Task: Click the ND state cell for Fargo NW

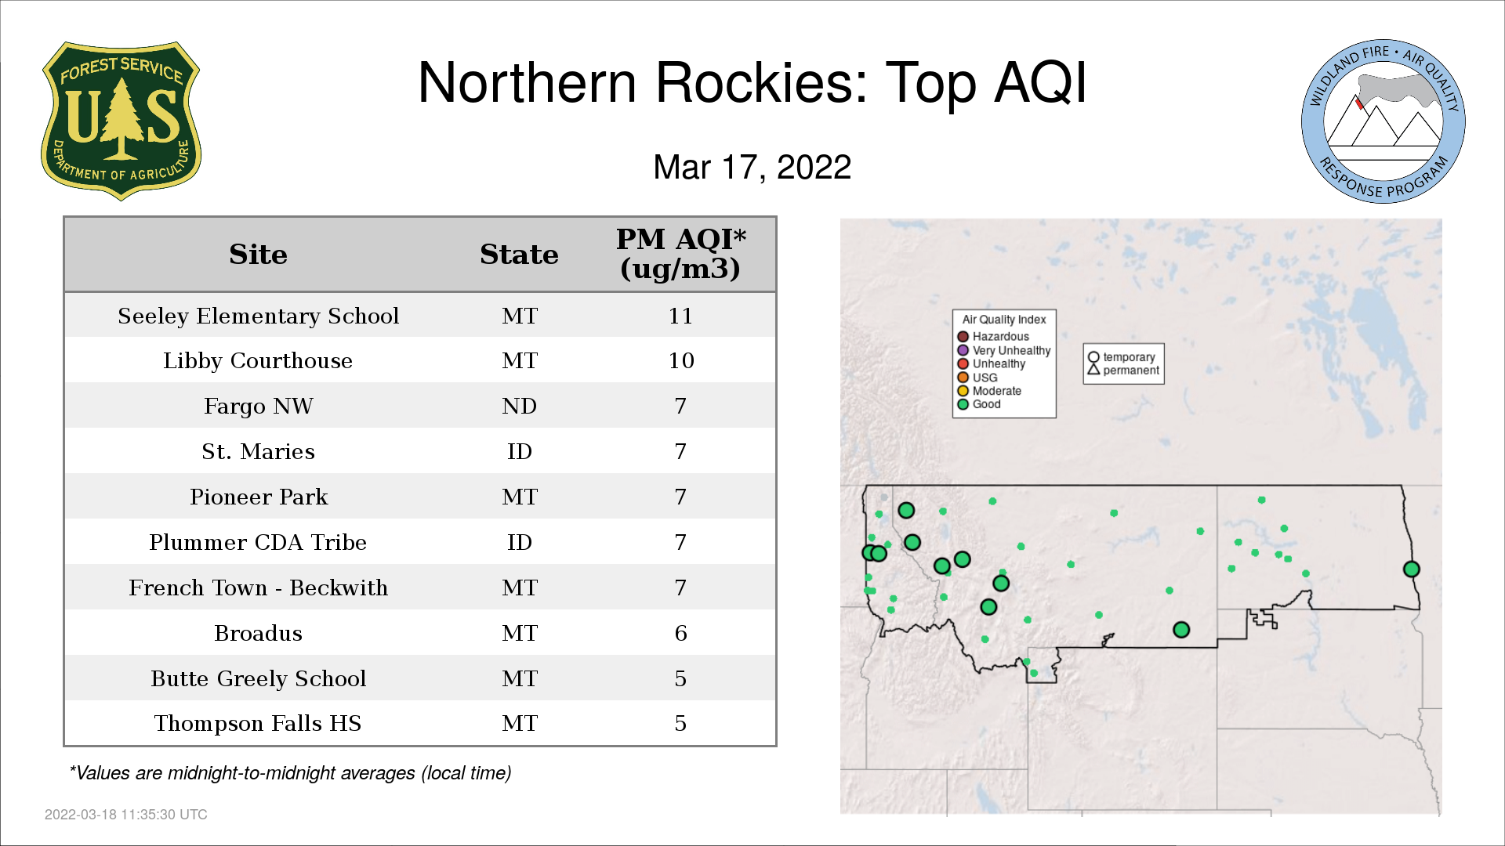Action: [x=519, y=406]
